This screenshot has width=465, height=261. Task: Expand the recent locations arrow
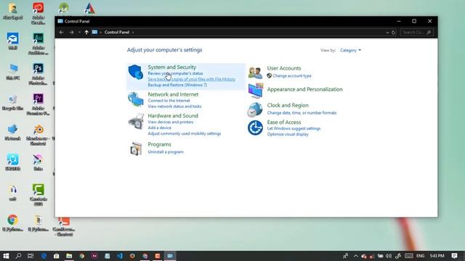point(79,32)
